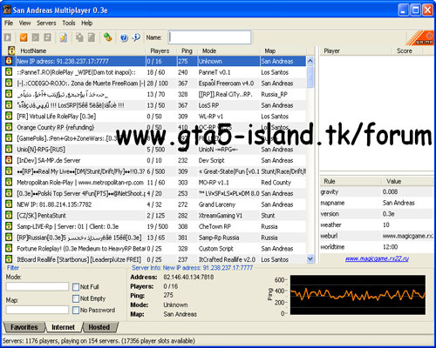The image size is (436, 348).
Task: Open the www.magicgame.rx22.ru link
Action: (377, 258)
